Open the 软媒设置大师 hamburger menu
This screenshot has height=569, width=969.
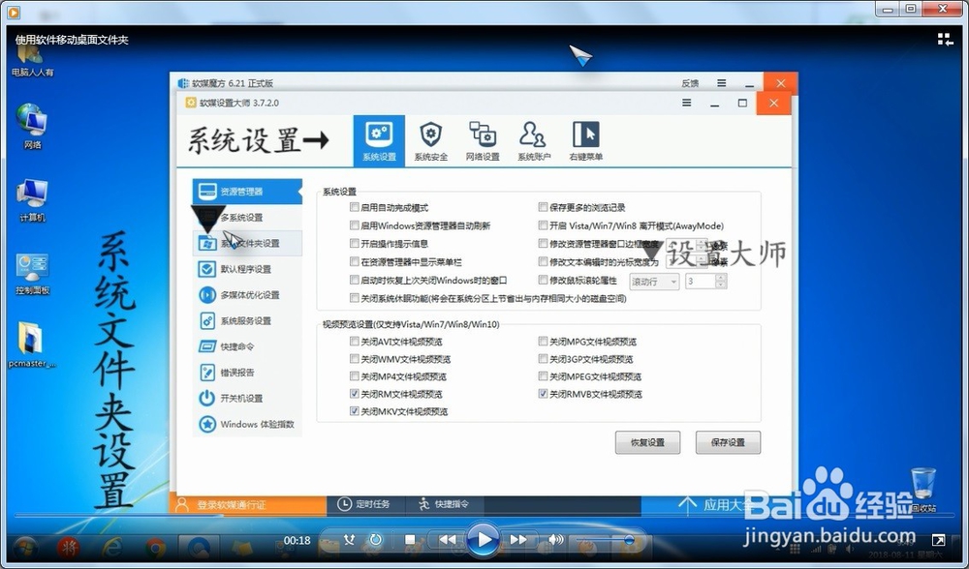coord(687,103)
